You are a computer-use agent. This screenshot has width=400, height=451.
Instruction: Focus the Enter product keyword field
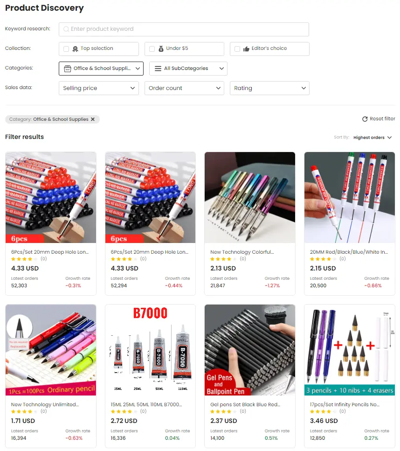tap(184, 29)
